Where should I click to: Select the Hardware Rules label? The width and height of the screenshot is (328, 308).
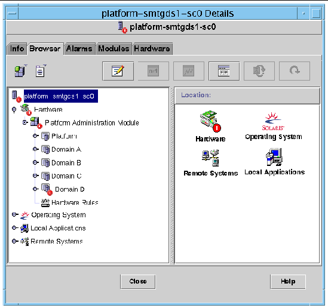coord(75,202)
